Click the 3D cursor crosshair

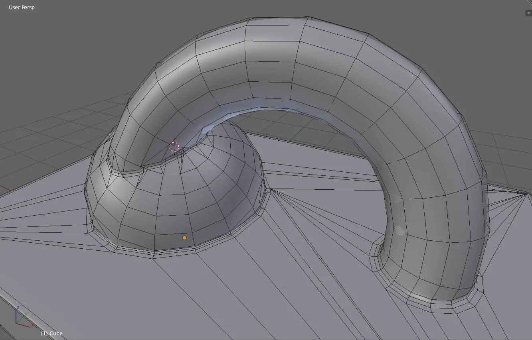[174, 147]
